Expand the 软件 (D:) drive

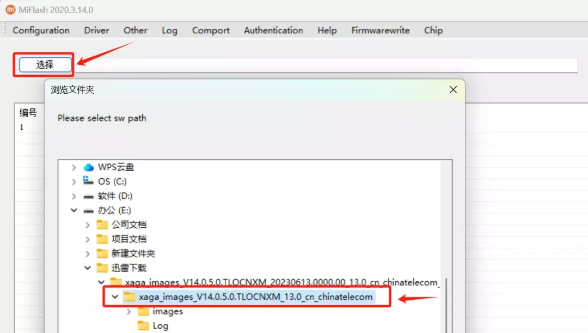pyautogui.click(x=74, y=196)
